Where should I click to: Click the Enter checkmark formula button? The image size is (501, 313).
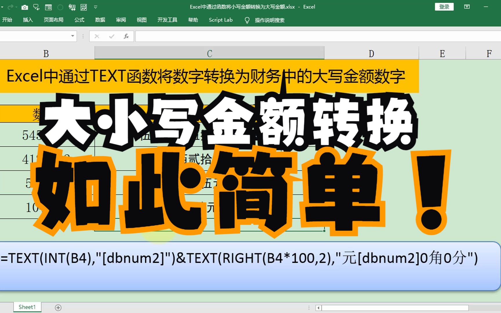(112, 36)
